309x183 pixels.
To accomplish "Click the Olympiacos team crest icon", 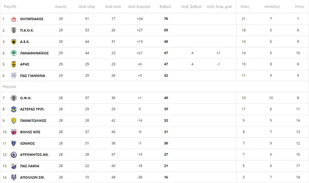I will tap(14, 19).
